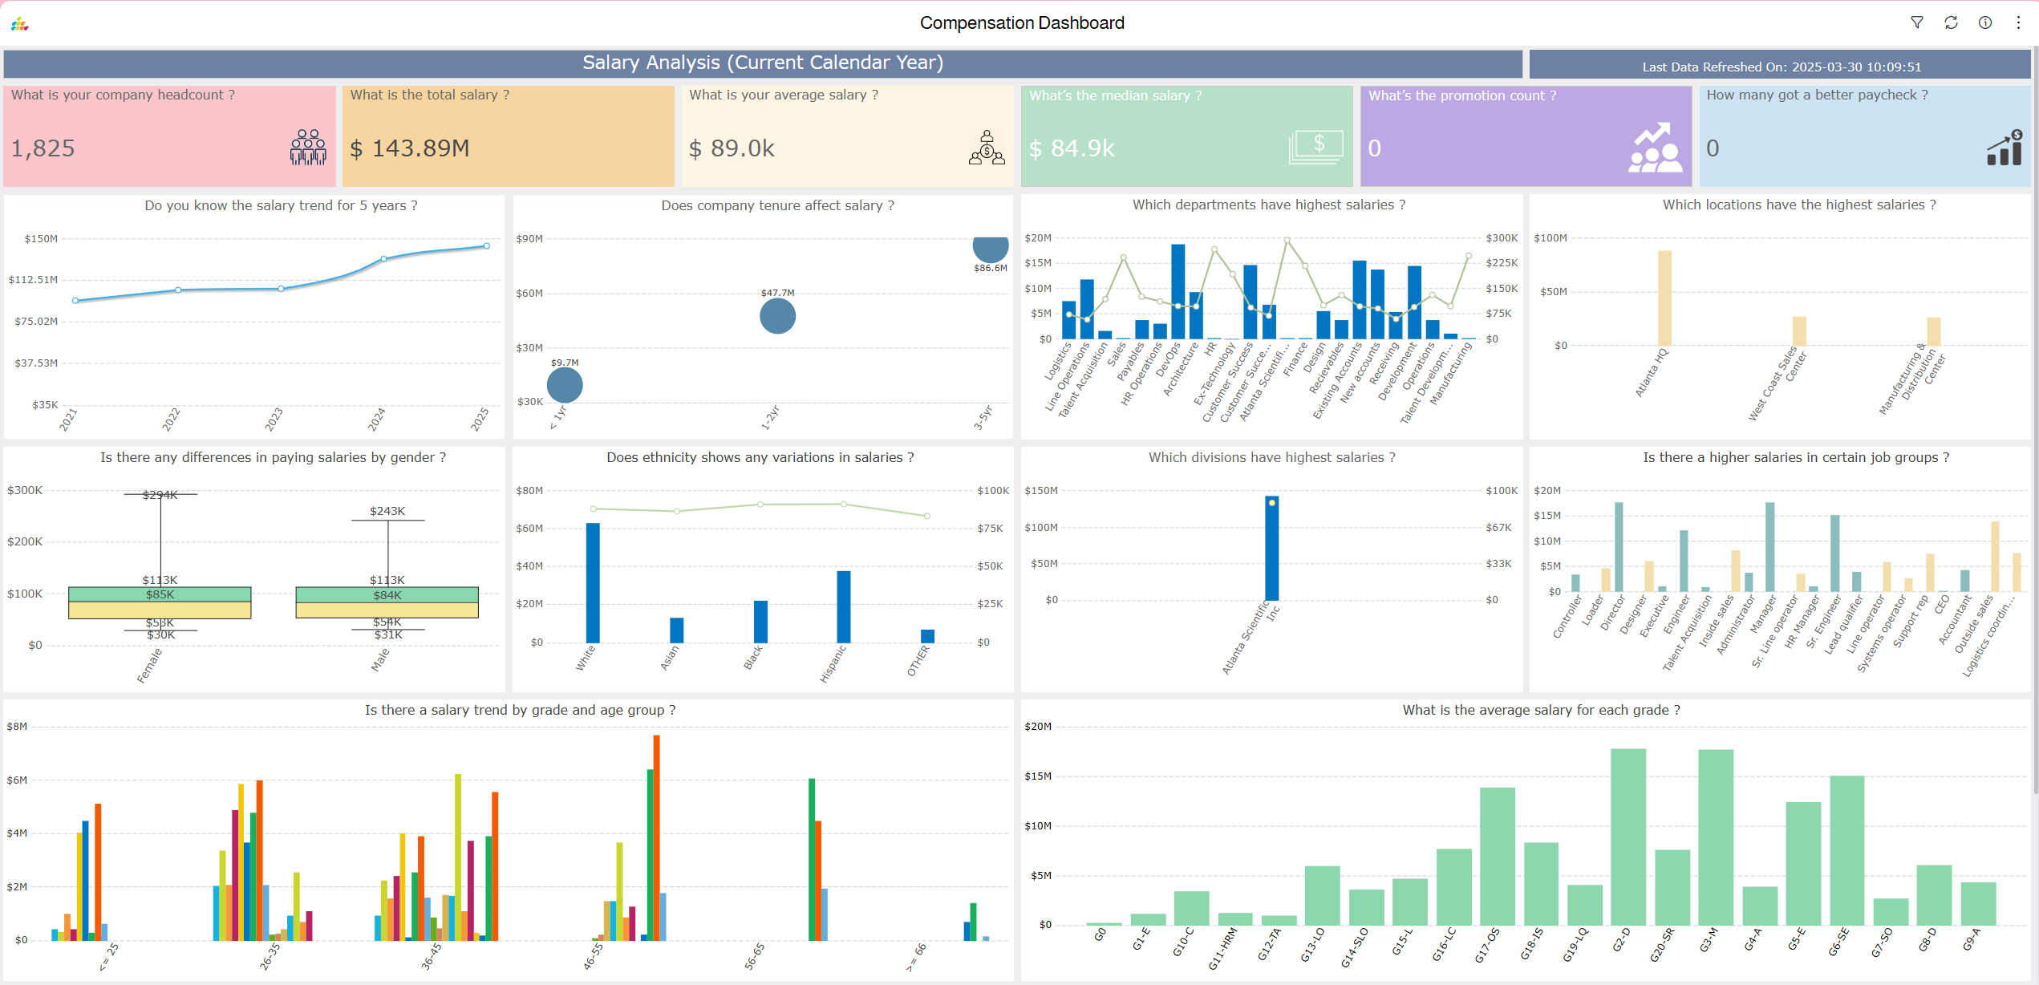Click the Atlanta HQ location bar
The height and width of the screenshot is (985, 2039).
[x=1664, y=298]
